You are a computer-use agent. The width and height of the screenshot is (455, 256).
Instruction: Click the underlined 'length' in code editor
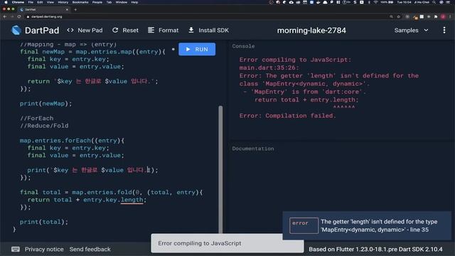coord(132,200)
